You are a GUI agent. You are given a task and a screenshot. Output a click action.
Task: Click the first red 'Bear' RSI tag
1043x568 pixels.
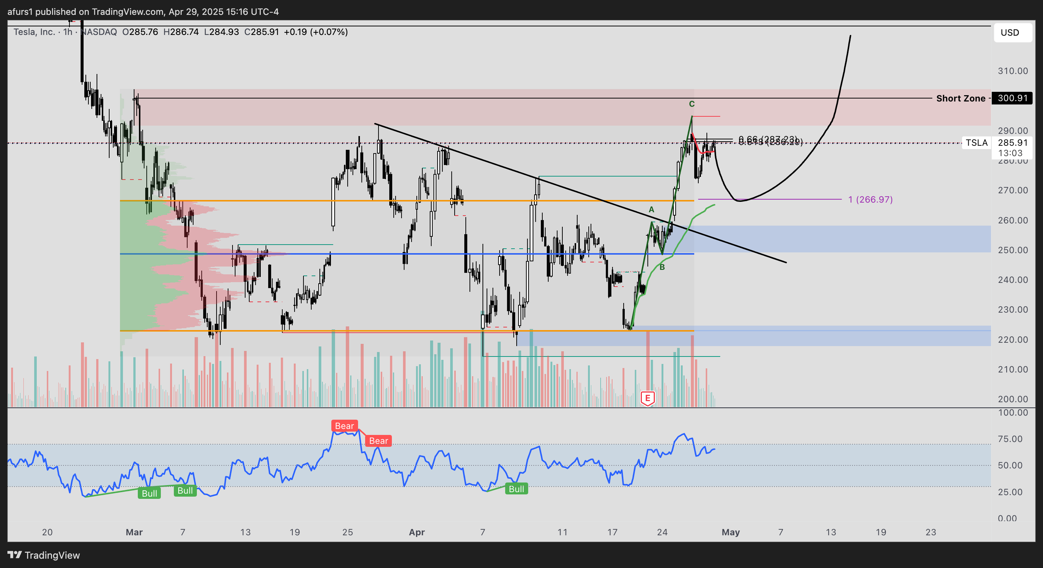[345, 426]
